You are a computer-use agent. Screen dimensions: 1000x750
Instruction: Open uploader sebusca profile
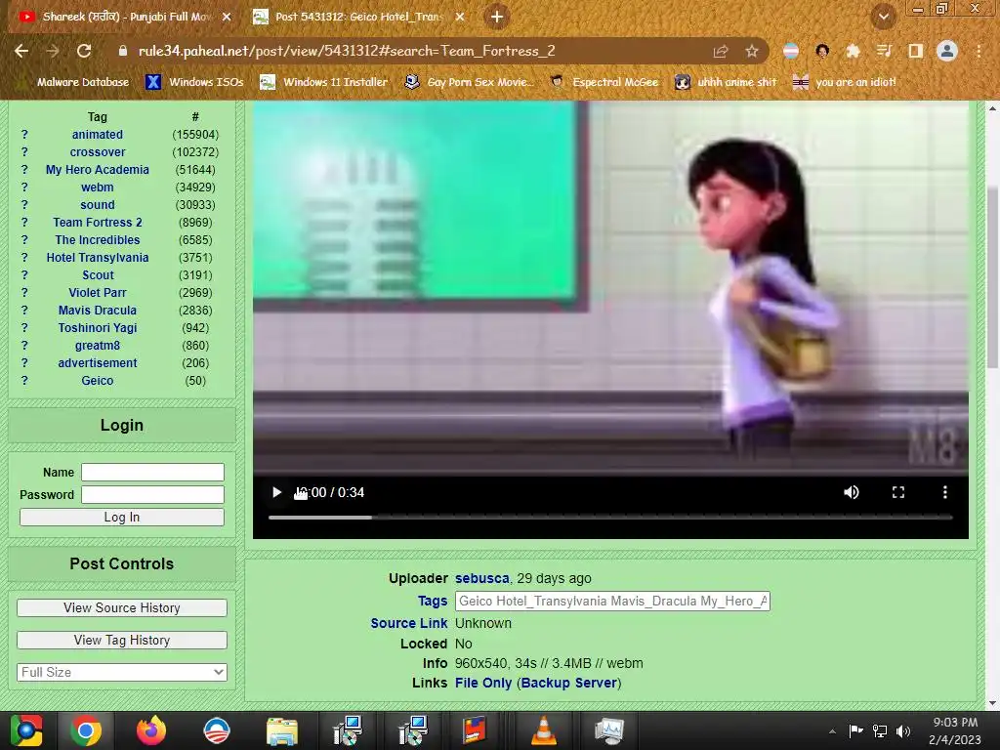(482, 578)
